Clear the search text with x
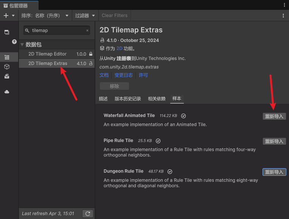The width and height of the screenshot is (289, 219). (x=87, y=30)
